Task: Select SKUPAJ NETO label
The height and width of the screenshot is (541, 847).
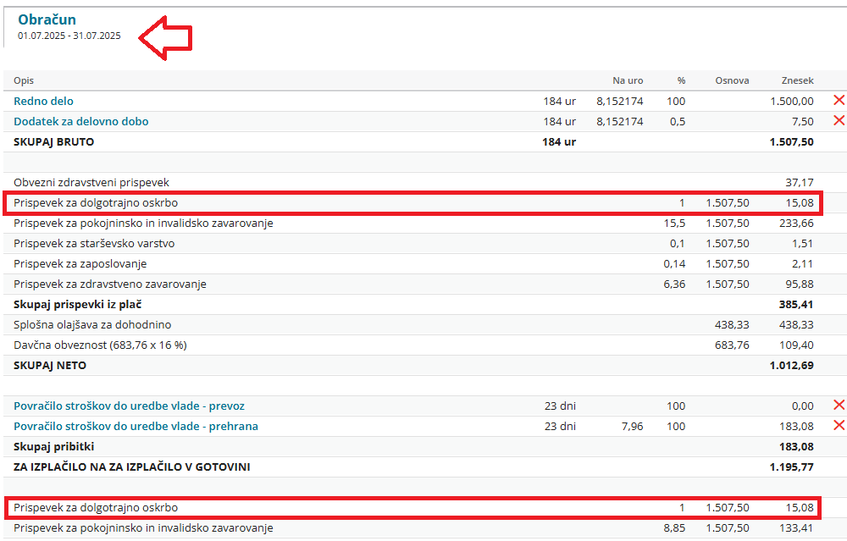Action: point(50,366)
